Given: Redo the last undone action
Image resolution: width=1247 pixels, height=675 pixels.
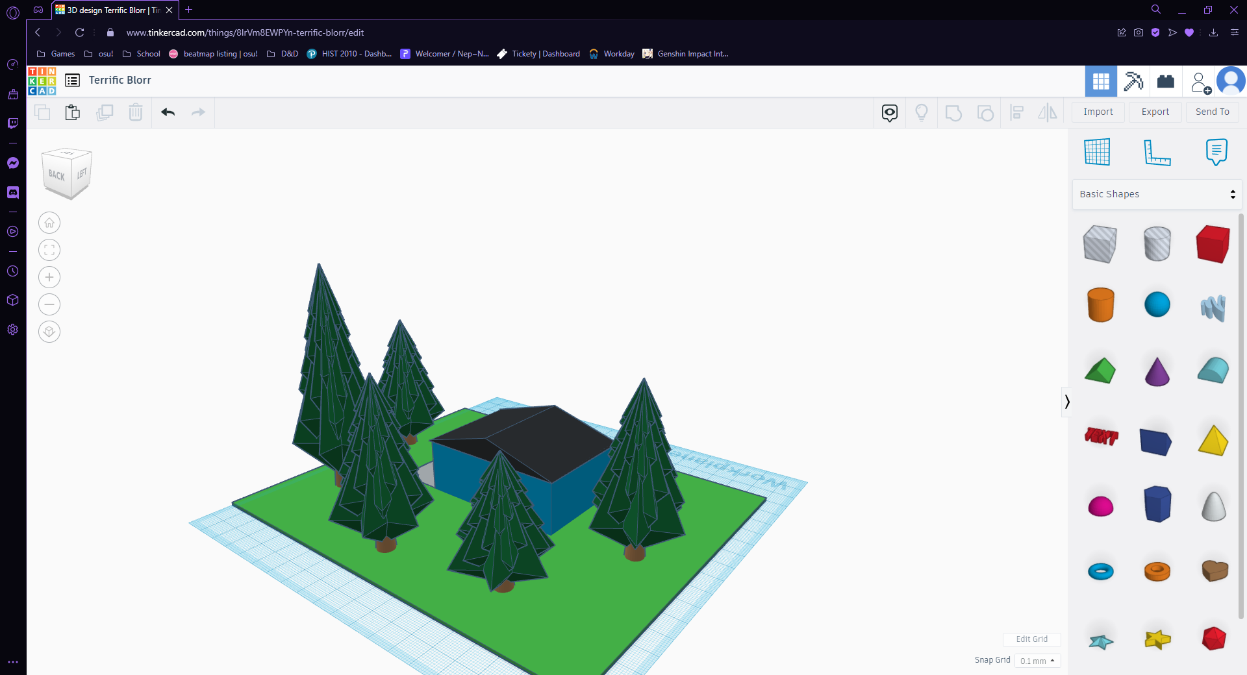Looking at the screenshot, I should pyautogui.click(x=198, y=112).
